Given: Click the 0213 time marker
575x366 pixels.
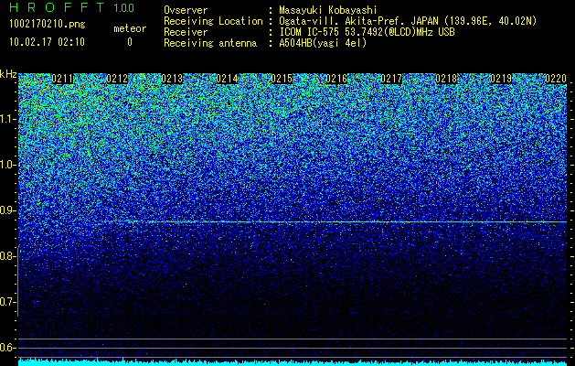Looking at the screenshot, I should pyautogui.click(x=172, y=79).
